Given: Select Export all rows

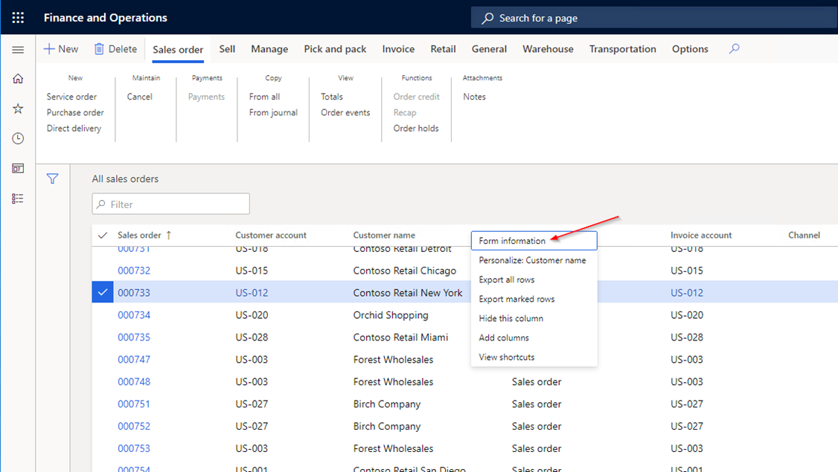Looking at the screenshot, I should click(x=534, y=279).
